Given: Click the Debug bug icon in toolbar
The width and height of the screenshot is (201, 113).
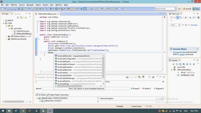Looking at the screenshot, I should 51,9.
